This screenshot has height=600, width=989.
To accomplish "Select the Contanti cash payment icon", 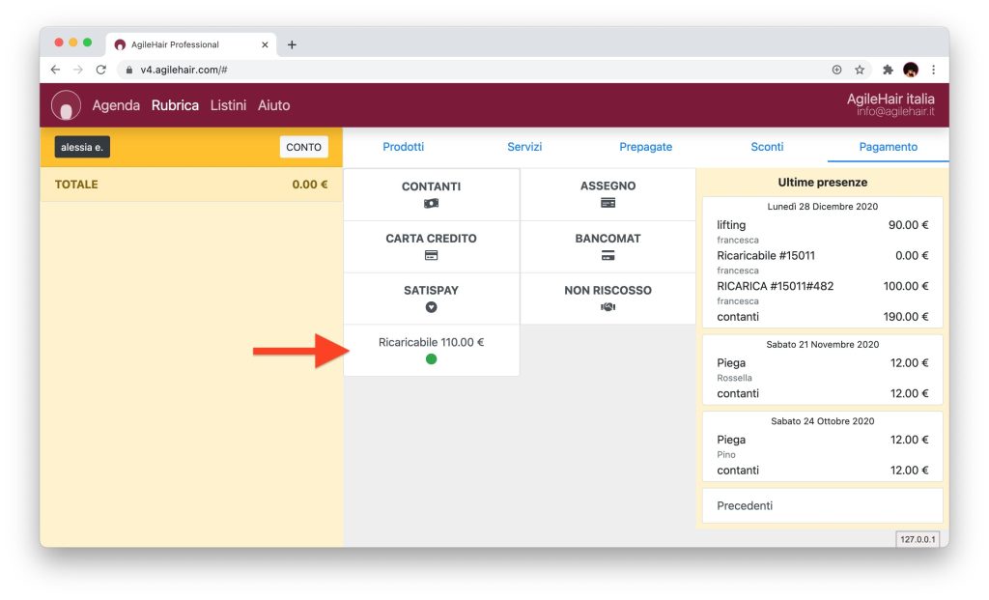I will (x=431, y=204).
